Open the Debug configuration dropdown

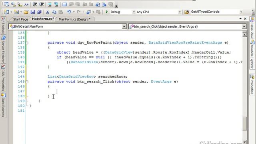[134, 12]
